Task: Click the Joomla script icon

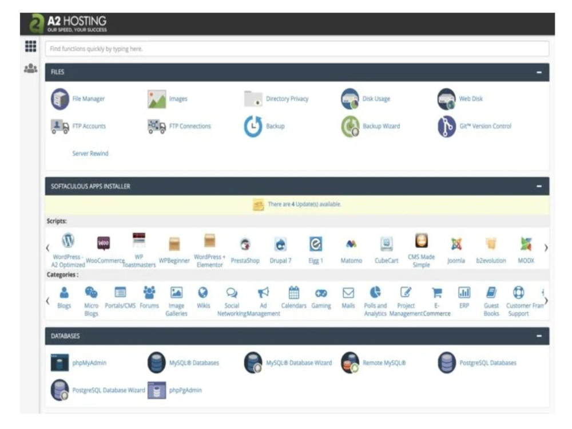Action: (456, 244)
